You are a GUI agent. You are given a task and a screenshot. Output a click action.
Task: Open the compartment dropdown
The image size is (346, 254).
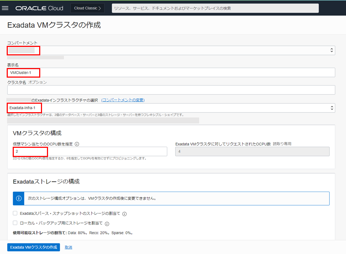tap(171, 50)
